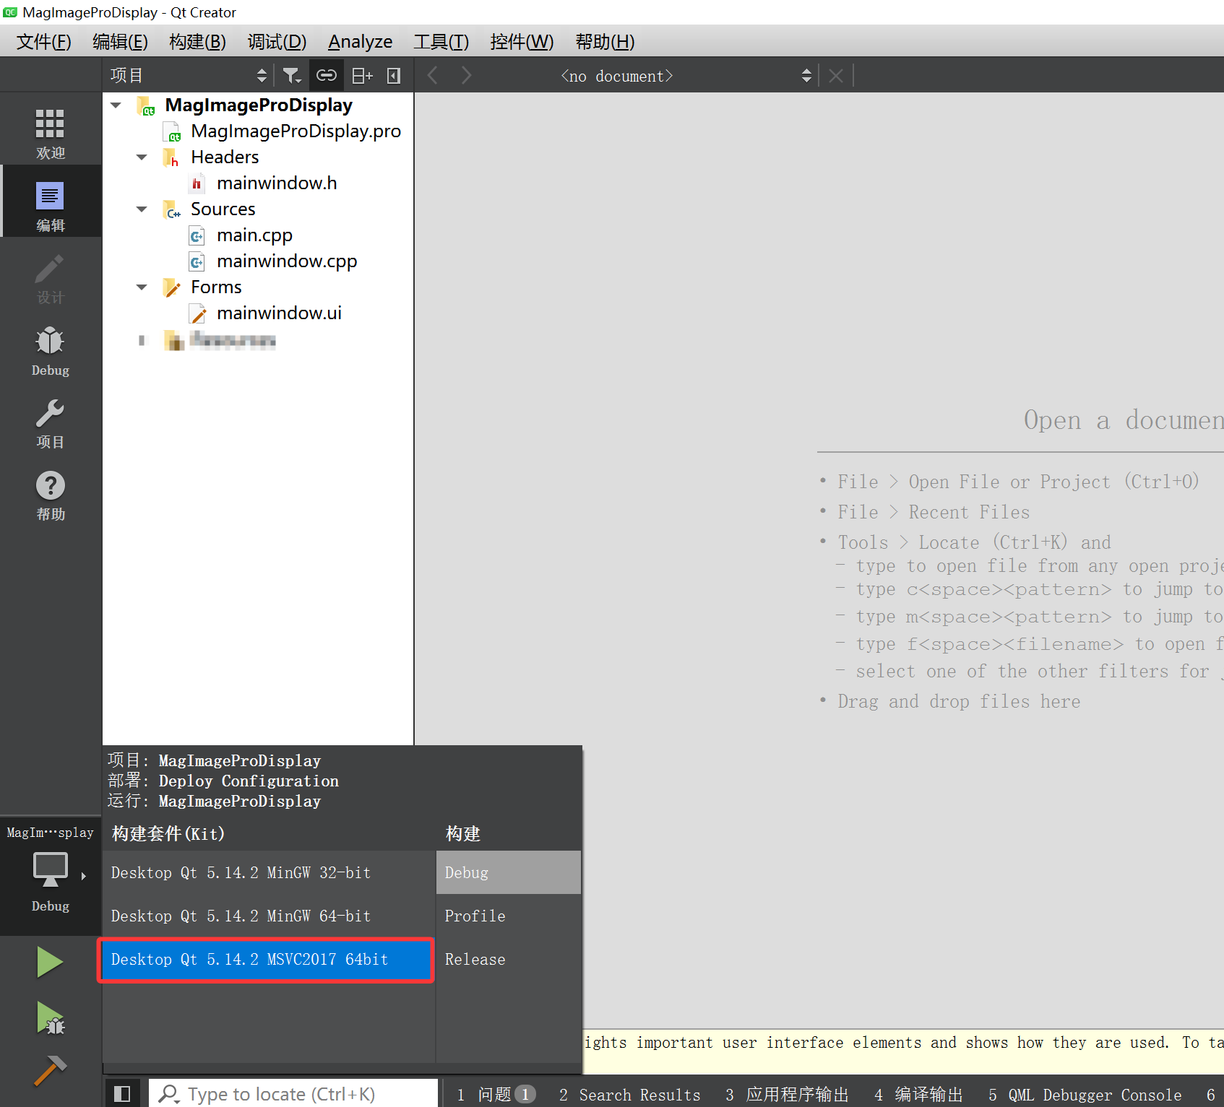Viewport: 1224px width, 1107px height.
Task: Open the 控件(W) menu
Action: (x=522, y=41)
